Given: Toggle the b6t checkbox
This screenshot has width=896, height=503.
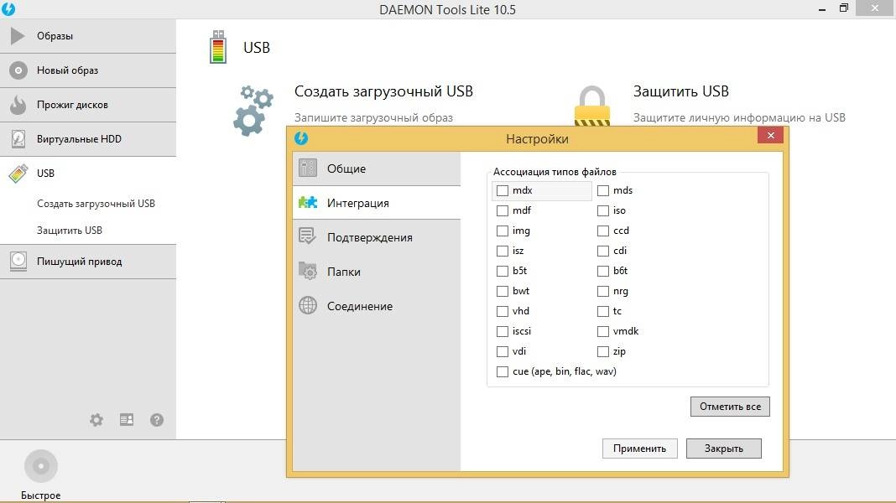Looking at the screenshot, I should click(x=603, y=271).
